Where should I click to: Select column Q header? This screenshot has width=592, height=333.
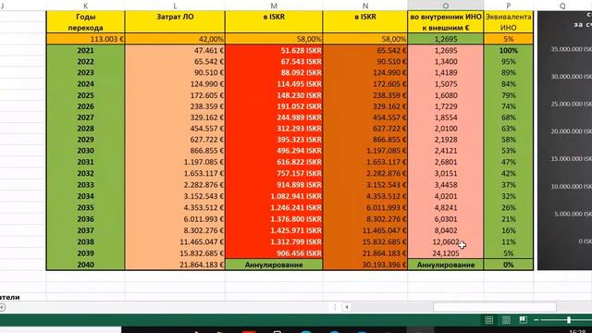pos(562,6)
